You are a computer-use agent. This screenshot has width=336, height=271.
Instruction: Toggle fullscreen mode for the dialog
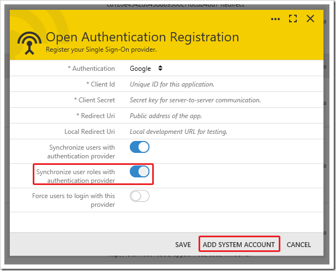pos(293,19)
